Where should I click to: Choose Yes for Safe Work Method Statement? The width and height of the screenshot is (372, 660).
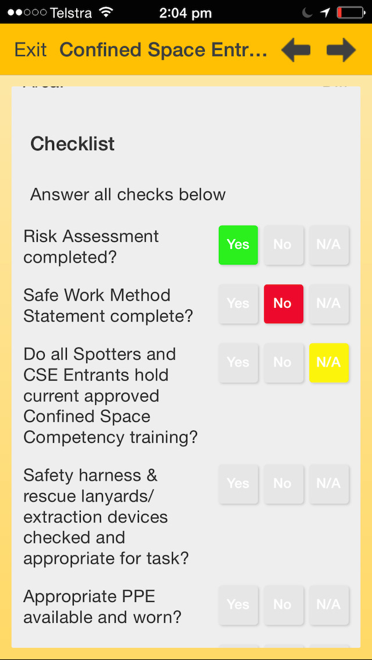[238, 303]
